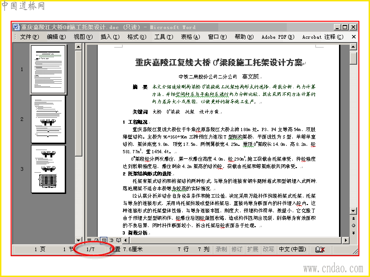Click the Select Browse Object circle button
The image size is (370, 277).
click(353, 226)
